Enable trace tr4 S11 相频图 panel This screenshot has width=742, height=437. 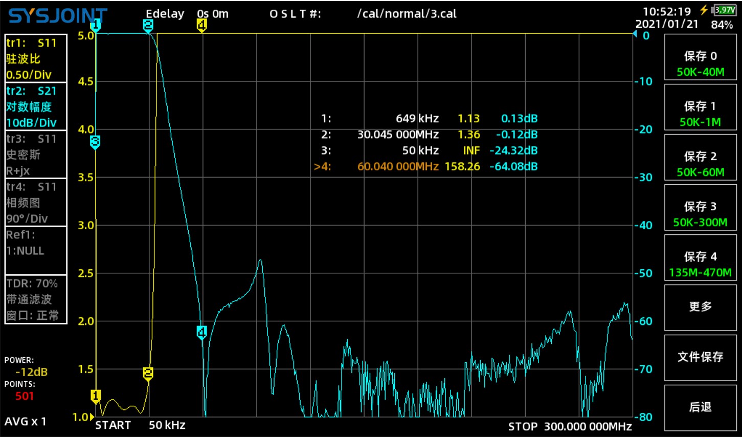(36, 203)
